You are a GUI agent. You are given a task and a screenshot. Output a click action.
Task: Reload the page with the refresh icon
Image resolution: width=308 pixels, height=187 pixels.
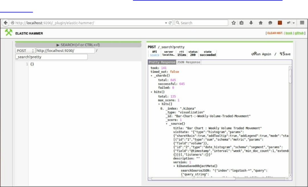pos(170,23)
